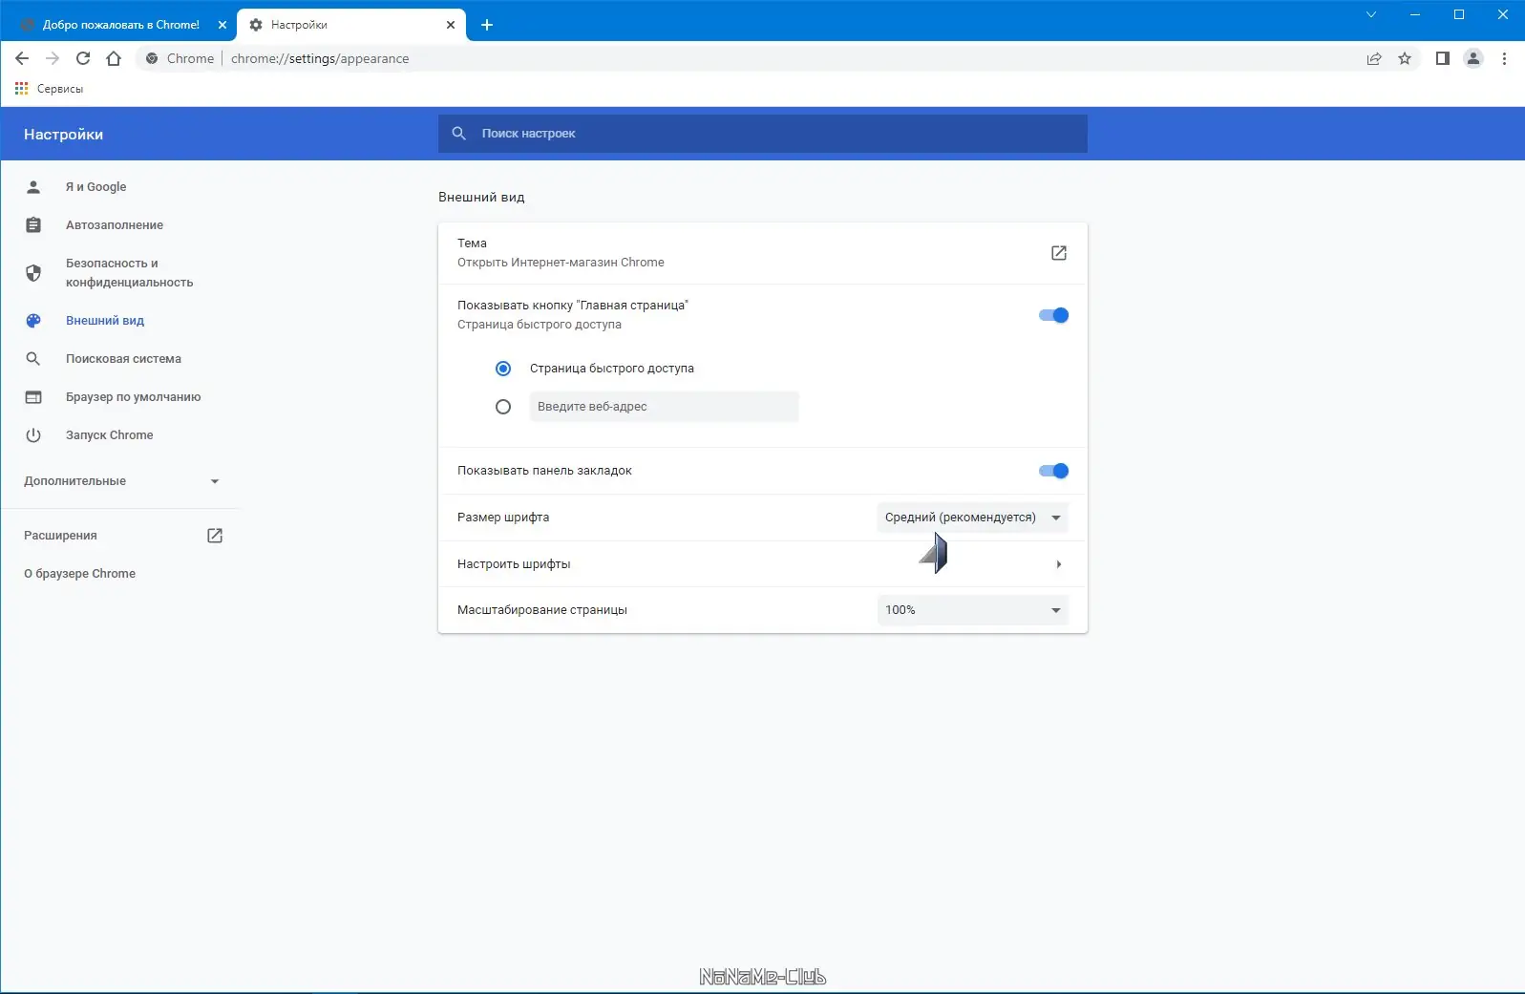Switch to Добро пожаловать в Chrome tab
The height and width of the screenshot is (994, 1525).
[x=120, y=25]
